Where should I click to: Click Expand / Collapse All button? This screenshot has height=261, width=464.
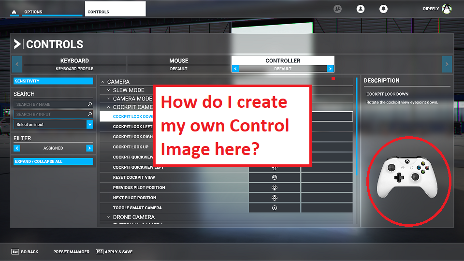click(53, 161)
